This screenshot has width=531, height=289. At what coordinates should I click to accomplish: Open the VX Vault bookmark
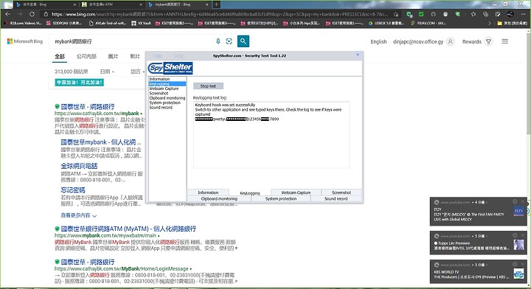[x=141, y=24]
